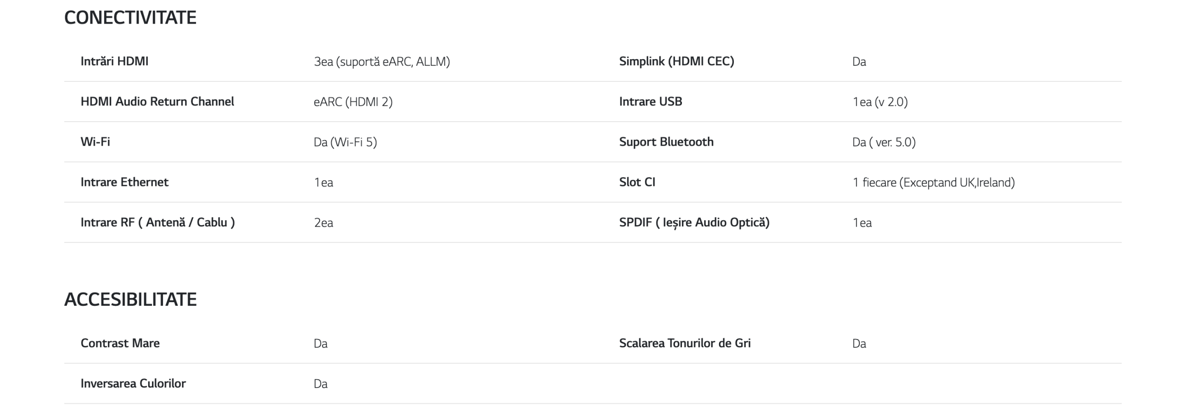
Task: Click the Wi-Fi row label
Action: (x=95, y=142)
